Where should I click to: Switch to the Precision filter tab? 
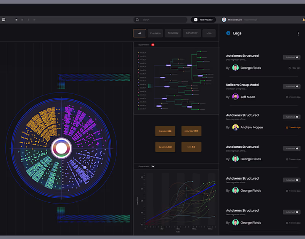(155, 33)
